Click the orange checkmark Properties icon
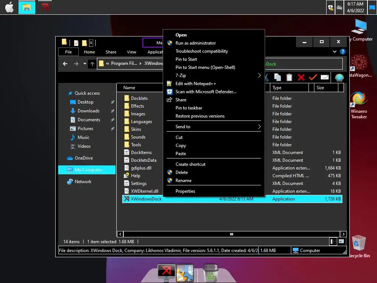377x283 pixels. 313,77
